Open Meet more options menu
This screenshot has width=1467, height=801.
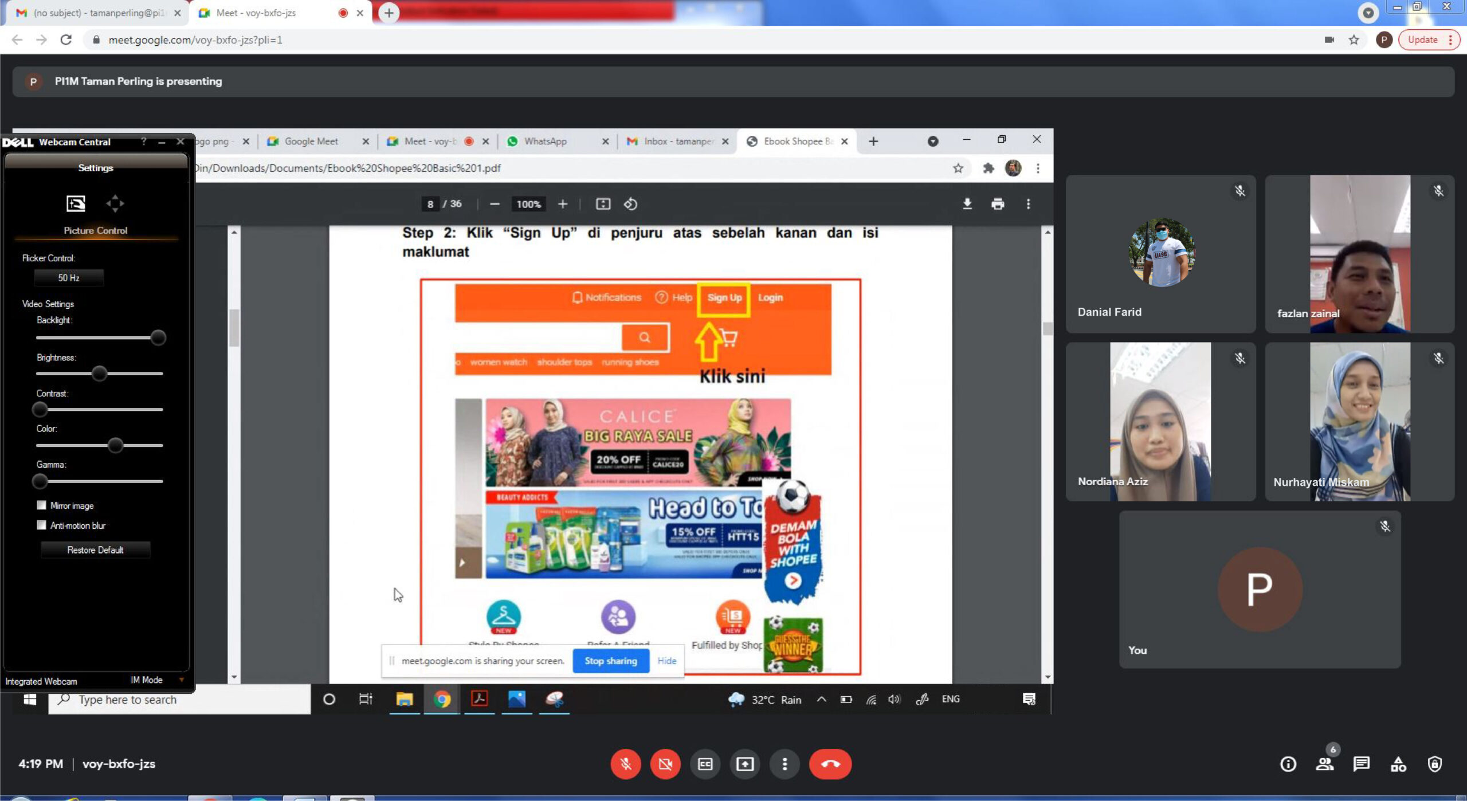[x=785, y=764]
